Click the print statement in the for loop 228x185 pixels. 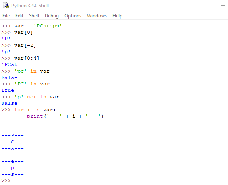tap(65, 116)
